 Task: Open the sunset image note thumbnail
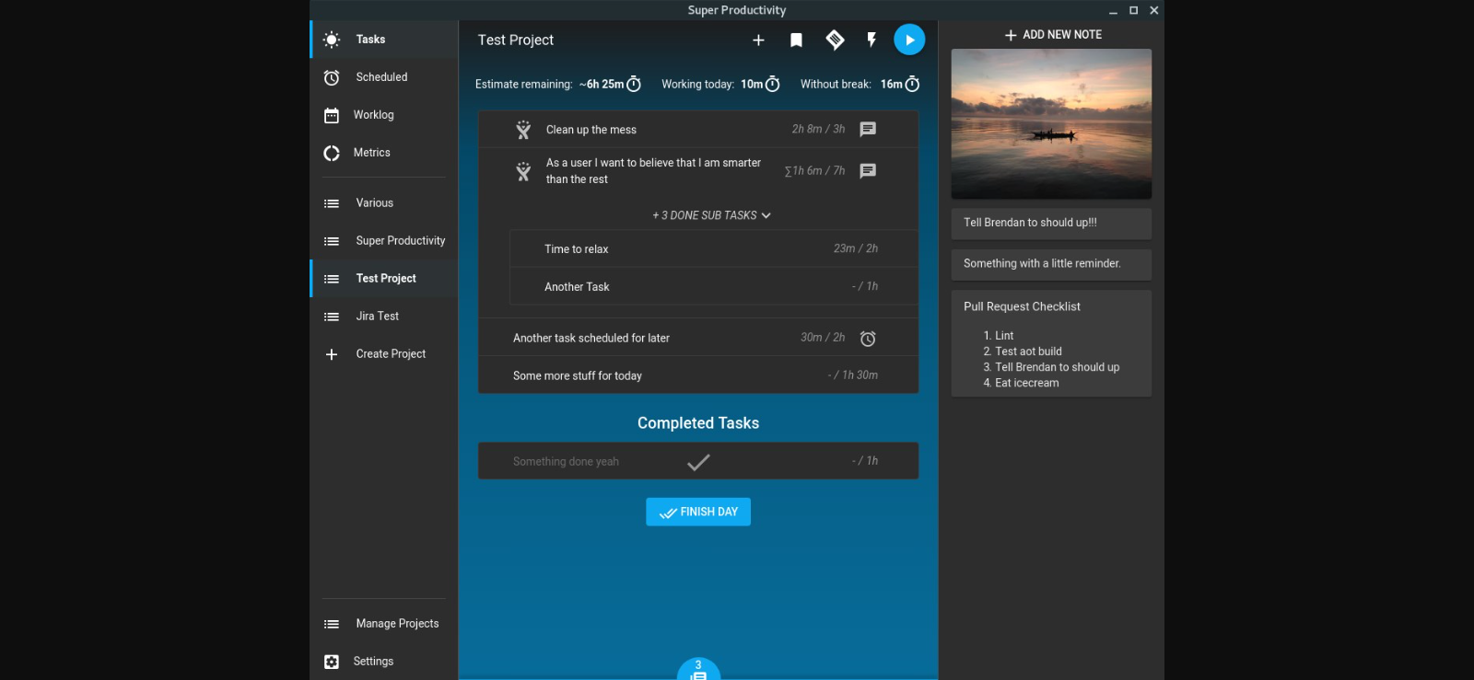click(x=1051, y=124)
